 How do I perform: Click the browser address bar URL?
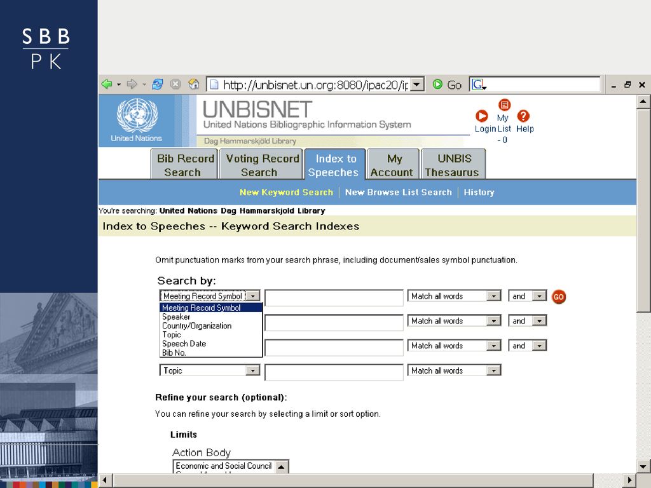tap(315, 85)
